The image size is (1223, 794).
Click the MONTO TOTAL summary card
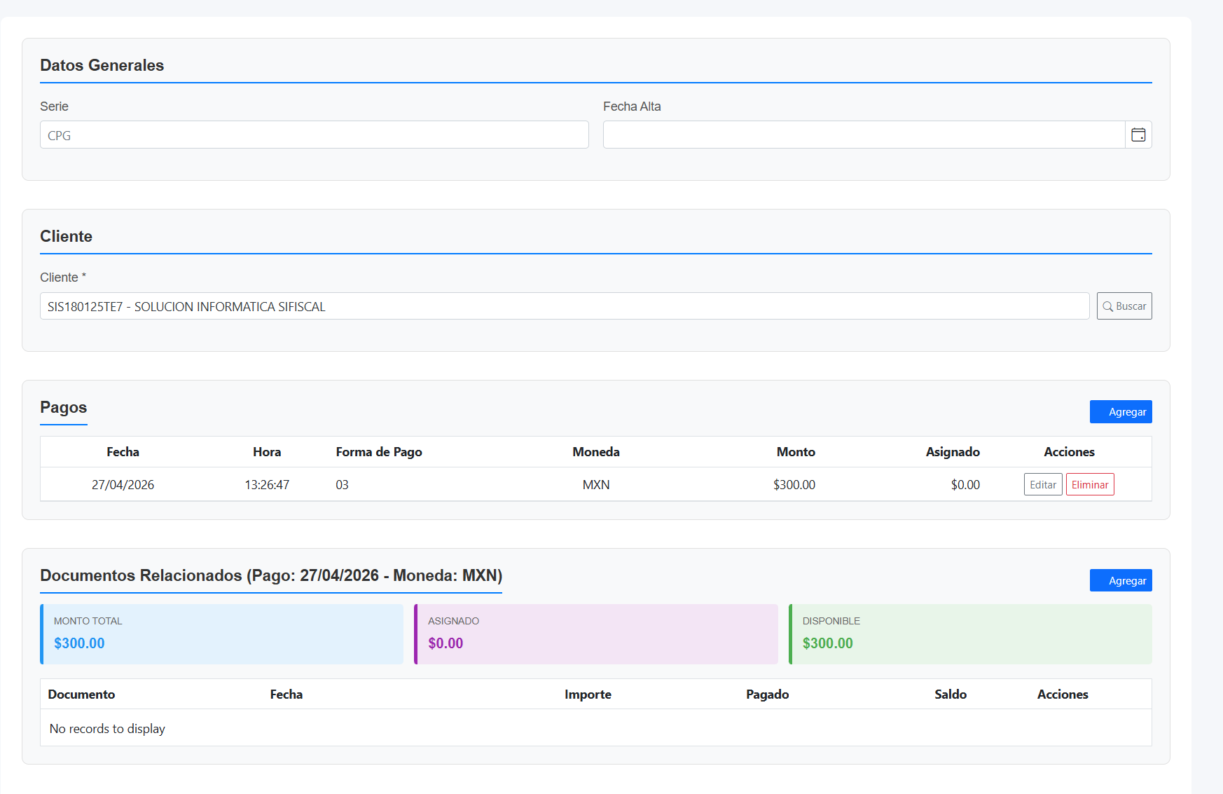[222, 634]
